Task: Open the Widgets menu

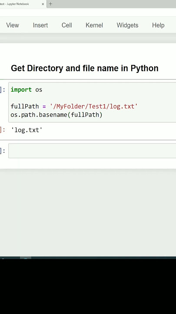Action: (x=127, y=25)
